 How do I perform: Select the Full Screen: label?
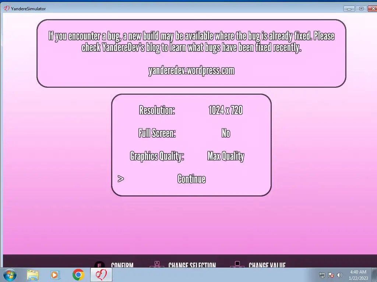pos(157,133)
